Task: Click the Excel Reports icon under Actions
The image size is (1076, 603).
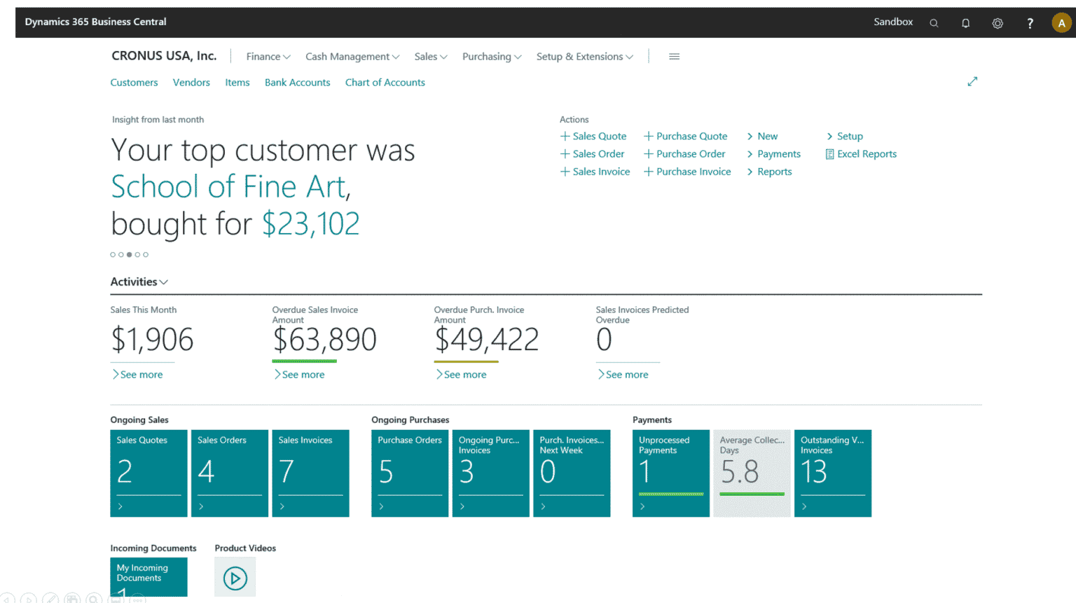Action: pyautogui.click(x=830, y=153)
